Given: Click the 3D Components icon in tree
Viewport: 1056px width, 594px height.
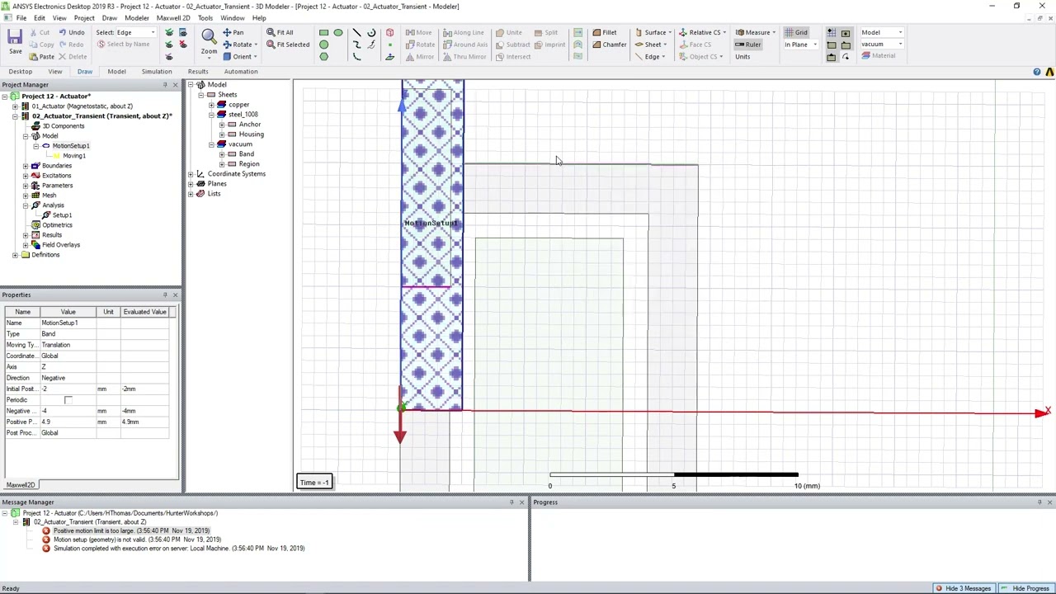Looking at the screenshot, I should (x=35, y=126).
